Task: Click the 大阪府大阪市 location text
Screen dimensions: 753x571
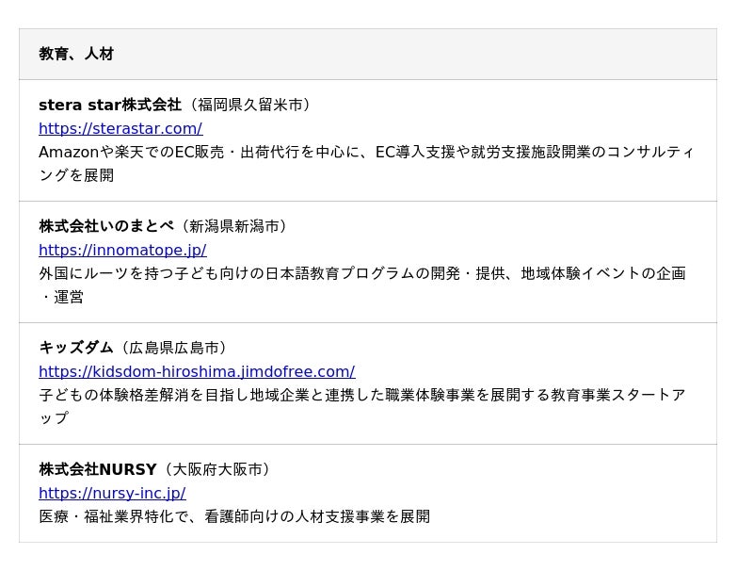Action: 217,469
